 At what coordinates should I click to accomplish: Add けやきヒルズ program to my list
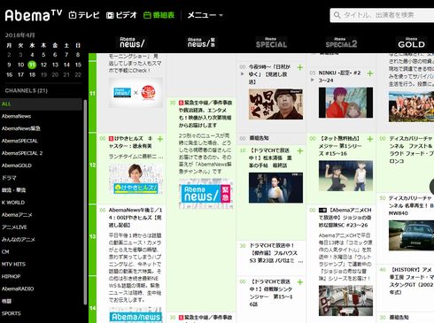pos(160,139)
